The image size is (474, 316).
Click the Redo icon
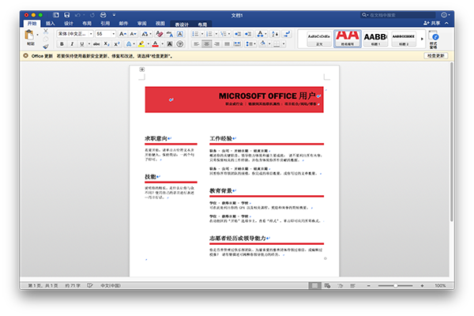(92, 15)
